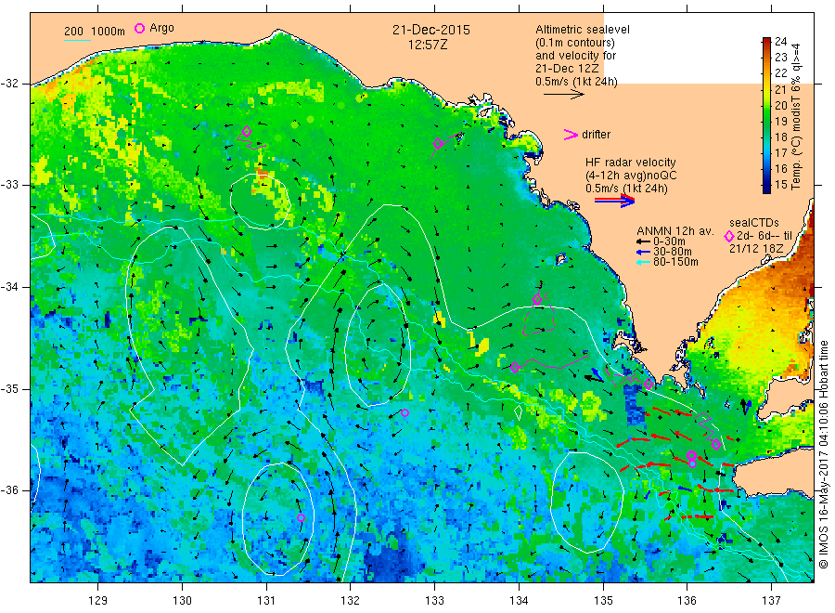
Task: Select the Argo float marker near 35.2S 132.6E
Action: [x=405, y=412]
